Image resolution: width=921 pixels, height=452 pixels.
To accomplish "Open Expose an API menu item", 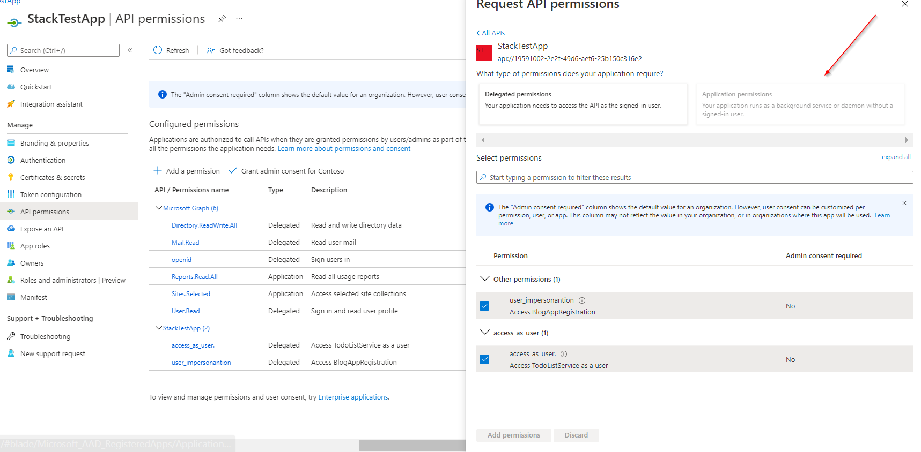I will point(42,229).
